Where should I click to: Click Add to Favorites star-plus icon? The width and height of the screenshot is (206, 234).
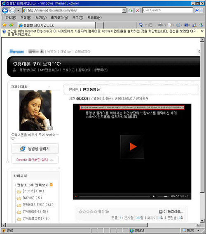point(12,25)
